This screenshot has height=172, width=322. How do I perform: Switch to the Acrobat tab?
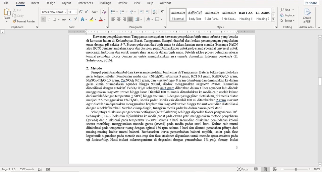[165, 3]
